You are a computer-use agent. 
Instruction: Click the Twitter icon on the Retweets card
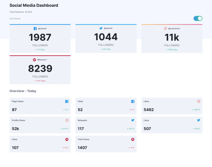point(133,120)
